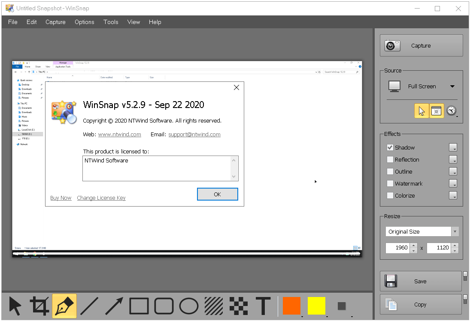Select the Ellipse tool
Screen dimensions: 470x321
188,306
